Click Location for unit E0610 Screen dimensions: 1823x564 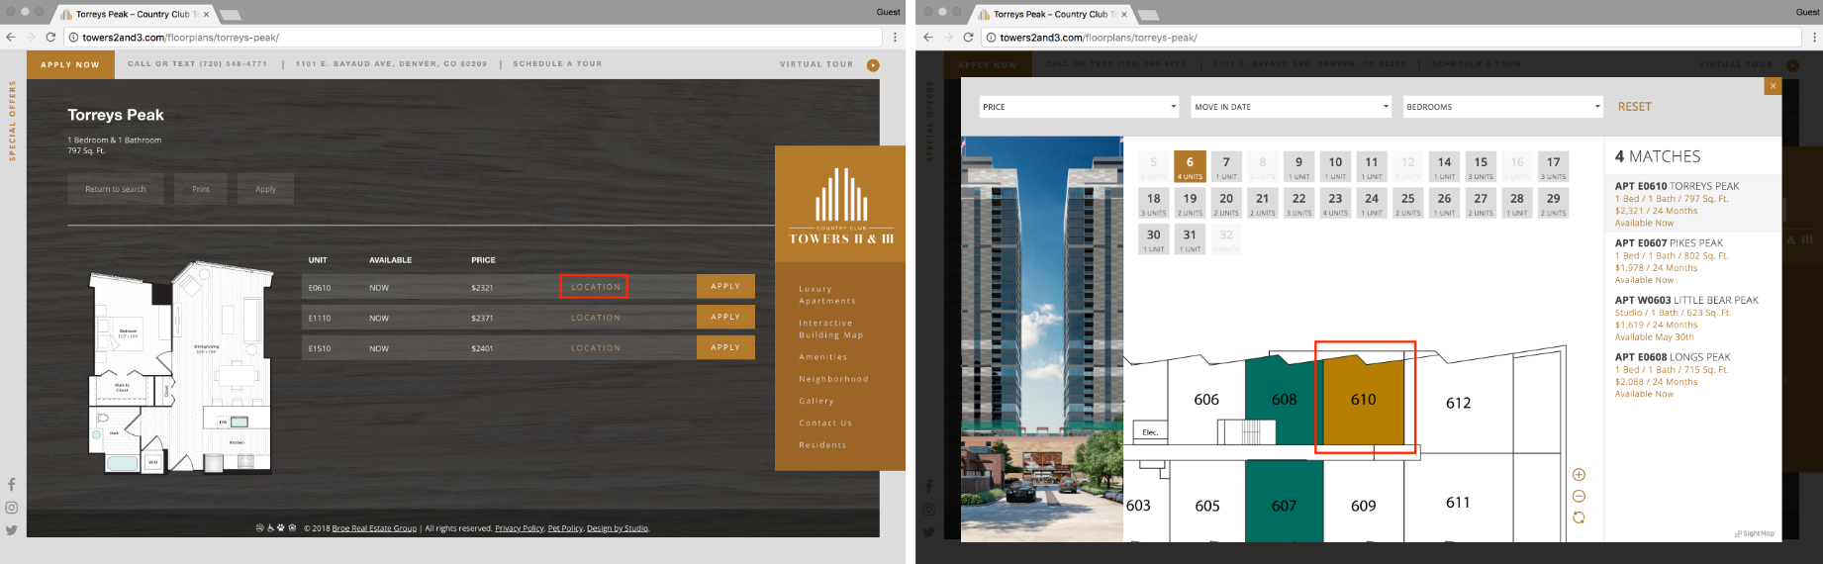click(595, 287)
